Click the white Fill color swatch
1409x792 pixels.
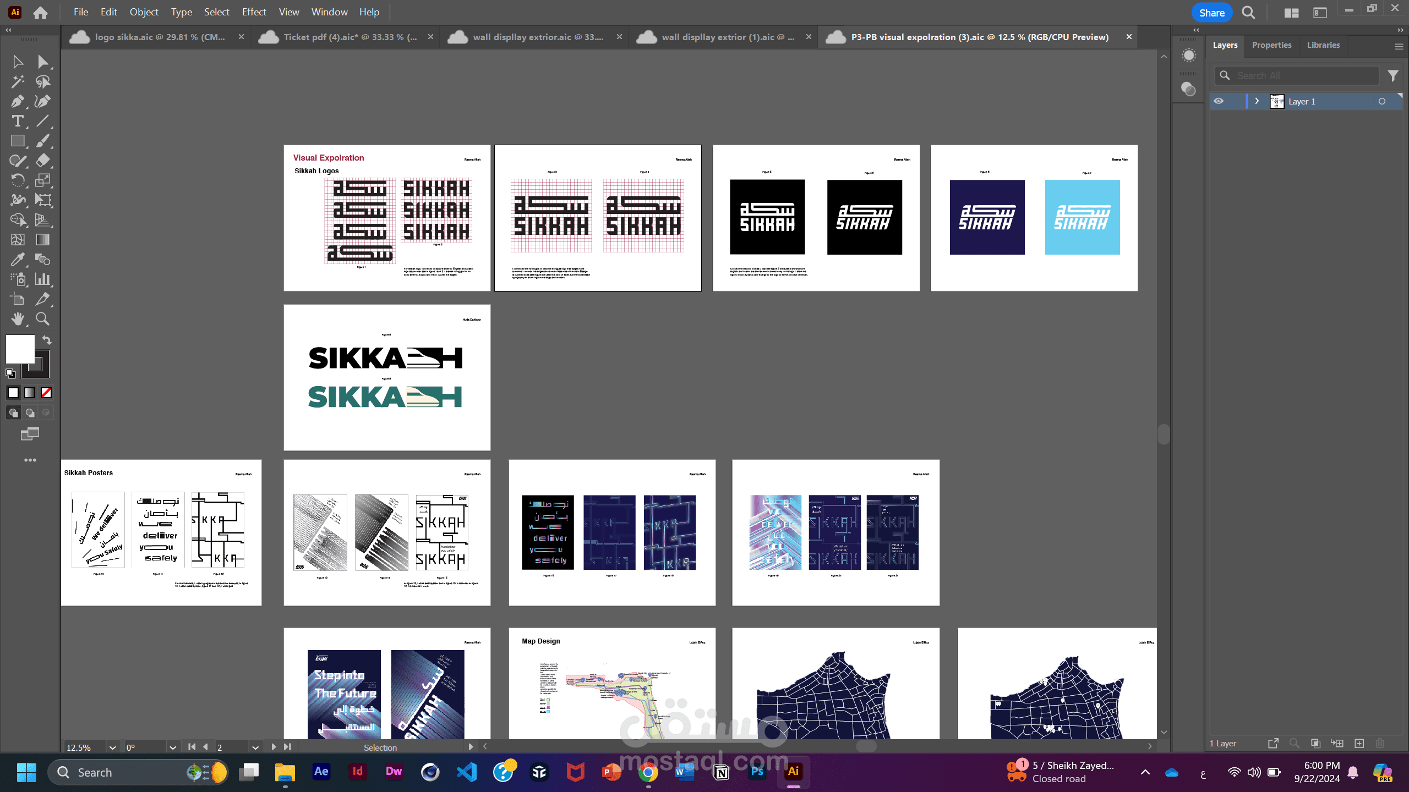[20, 349]
